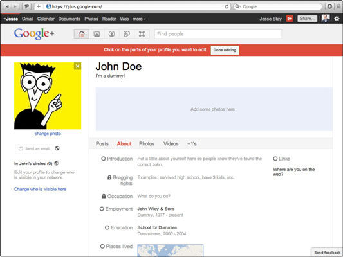Edit Introduction placeholder text
The width and height of the screenshot is (343, 257).
pos(199,161)
